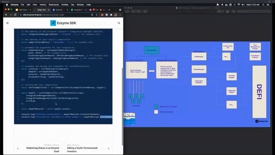Open the Tab menu
This screenshot has width=275, height=155.
pos(73,5)
